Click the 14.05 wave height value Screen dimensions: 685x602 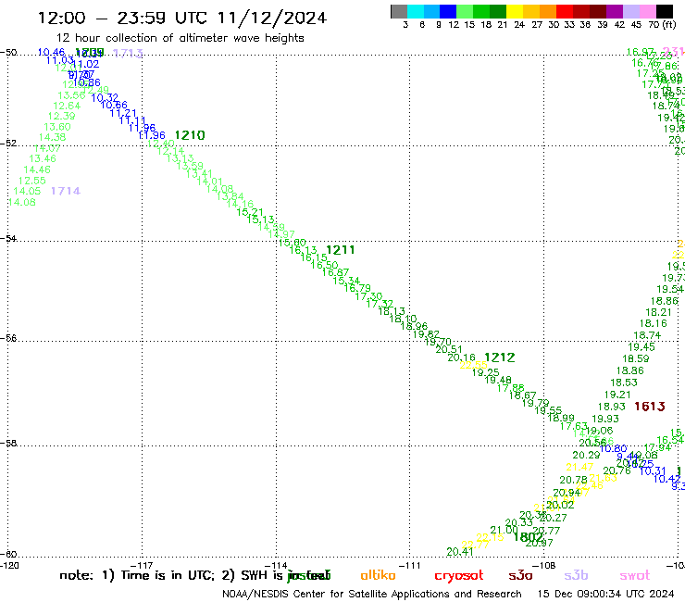click(27, 191)
